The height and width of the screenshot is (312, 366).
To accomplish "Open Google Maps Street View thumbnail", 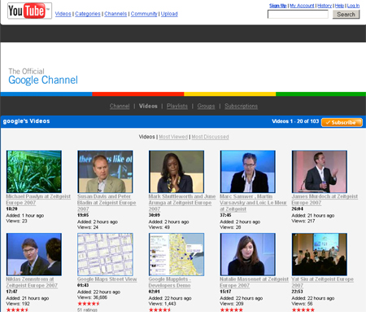I will (105, 254).
